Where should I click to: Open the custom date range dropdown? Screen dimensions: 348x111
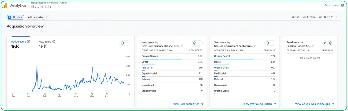pos(315,17)
